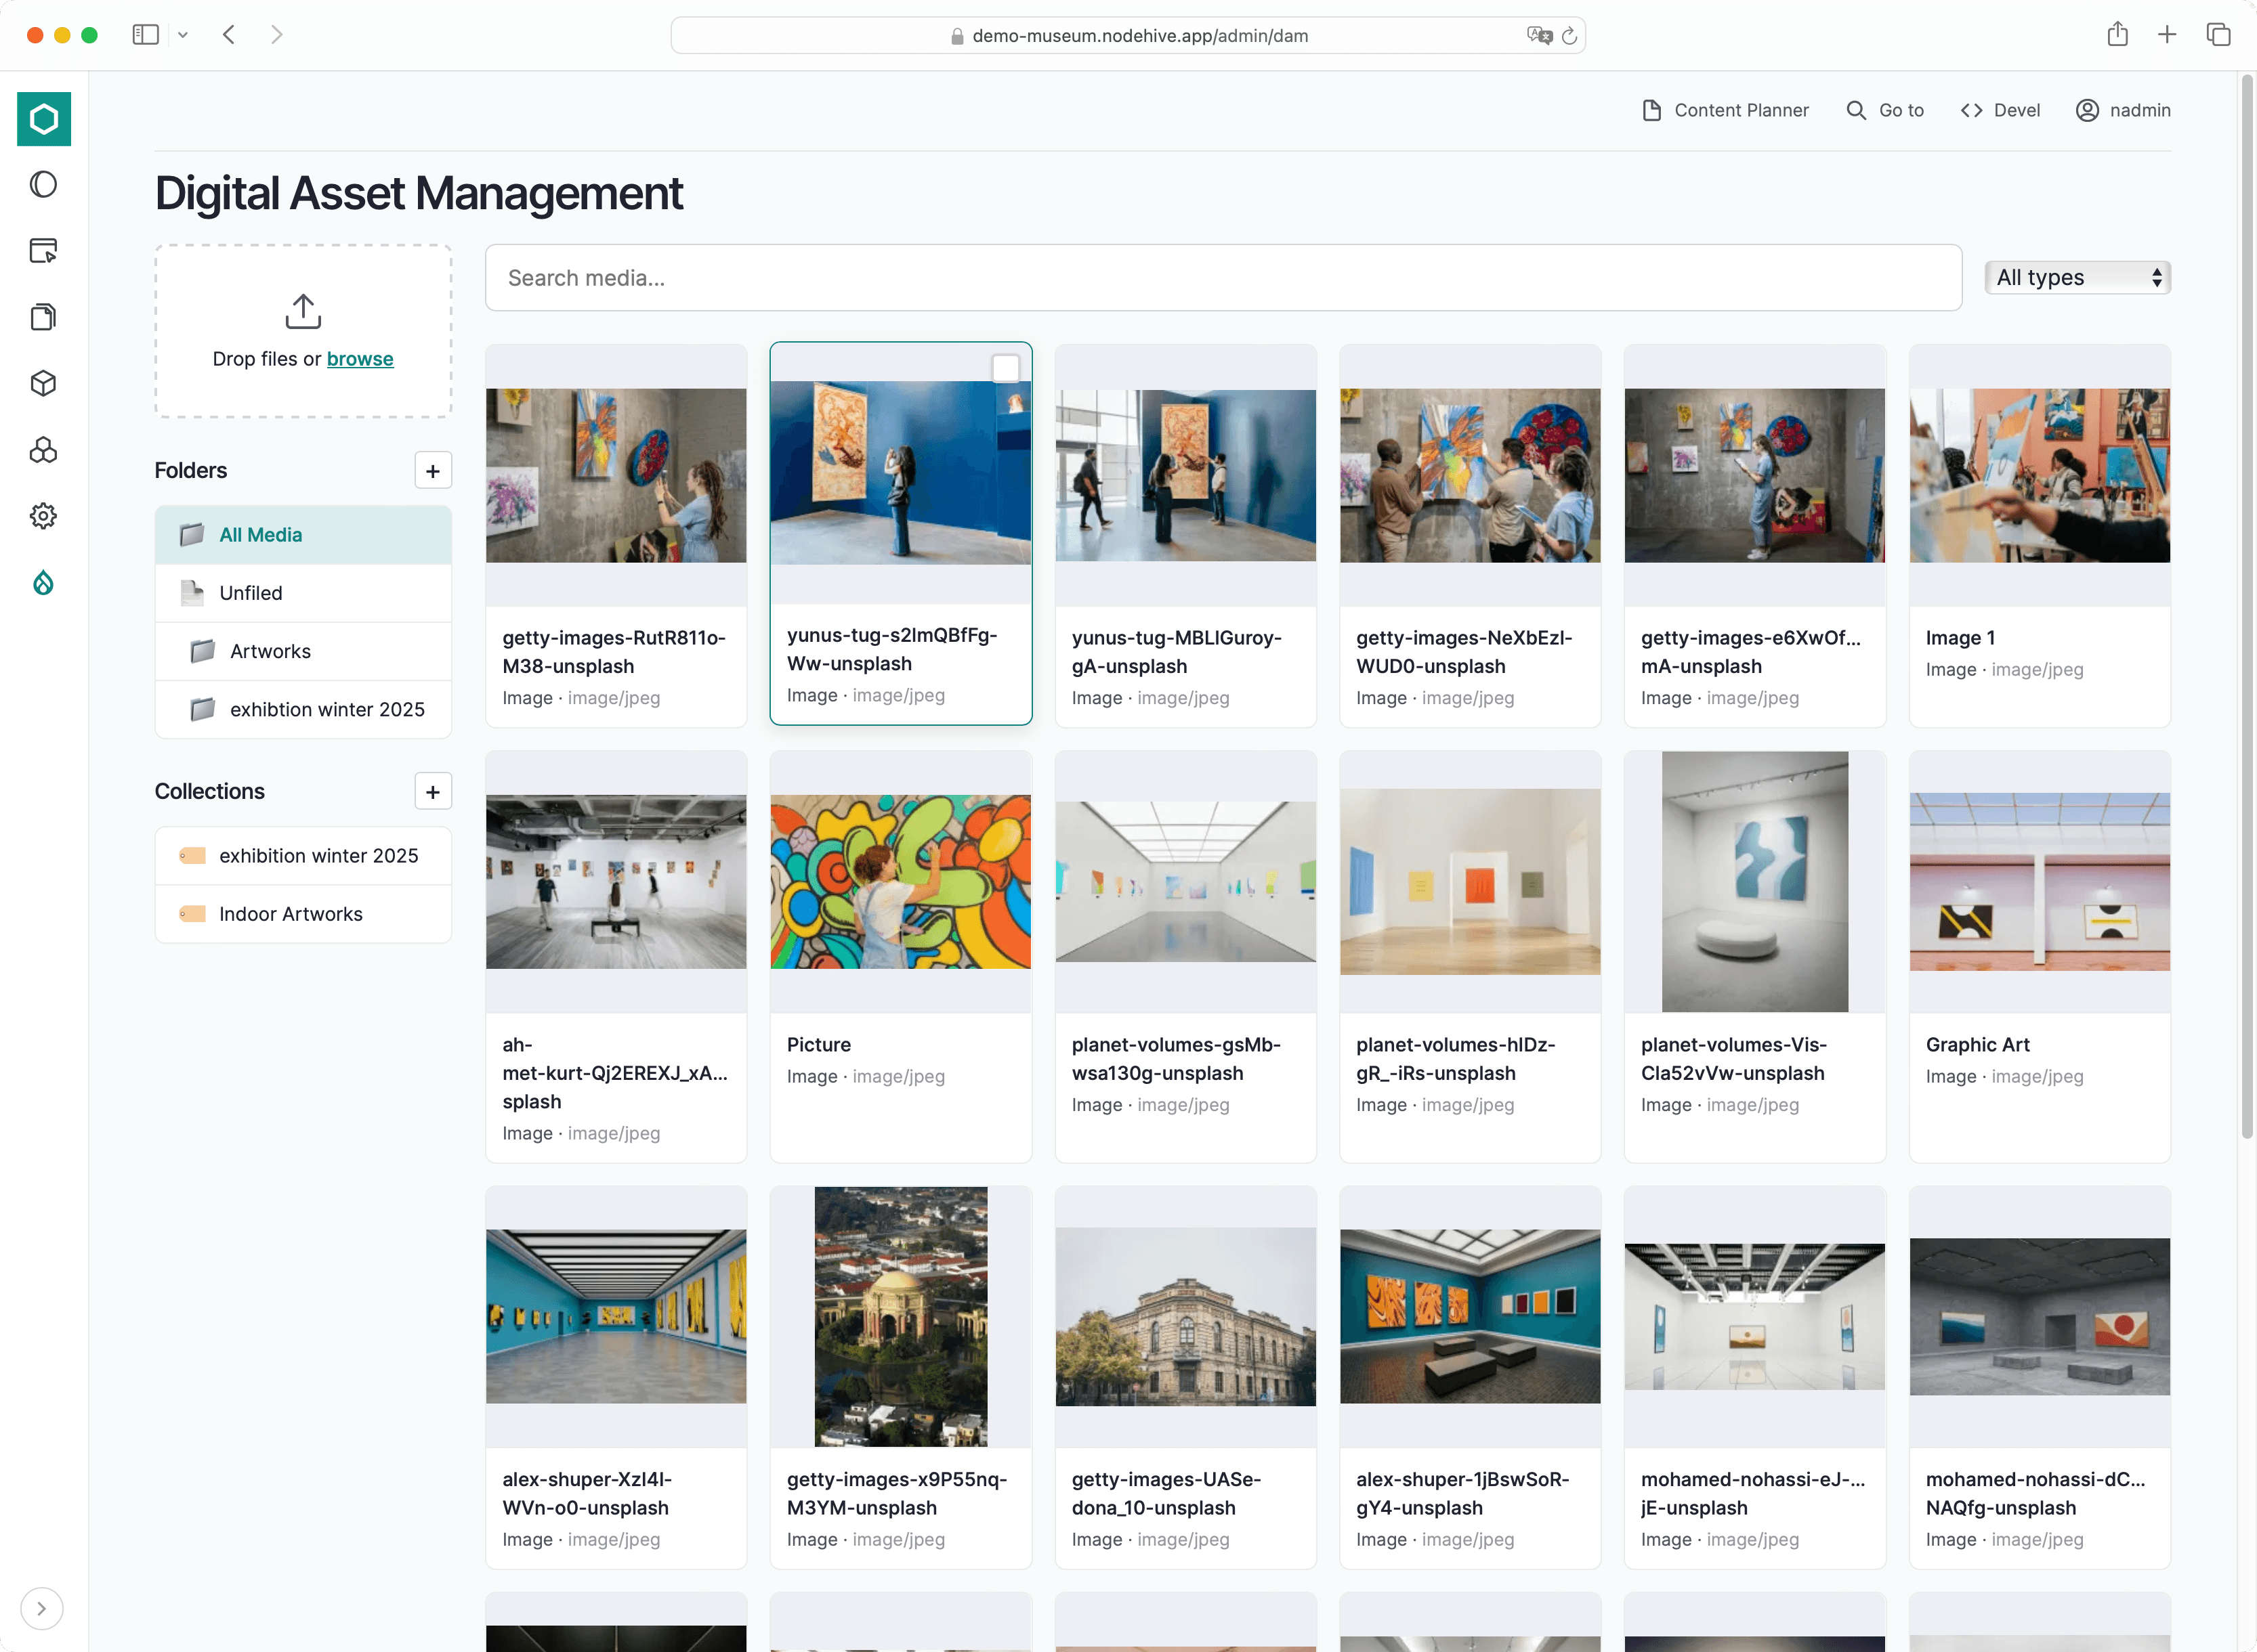This screenshot has height=1652, width=2257.
Task: Click the upload arrow icon in the drop zone
Action: 302,311
